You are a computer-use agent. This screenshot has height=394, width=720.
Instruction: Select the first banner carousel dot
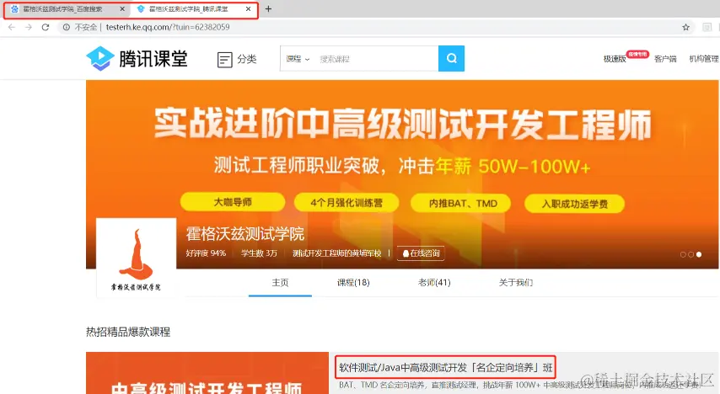pos(683,254)
